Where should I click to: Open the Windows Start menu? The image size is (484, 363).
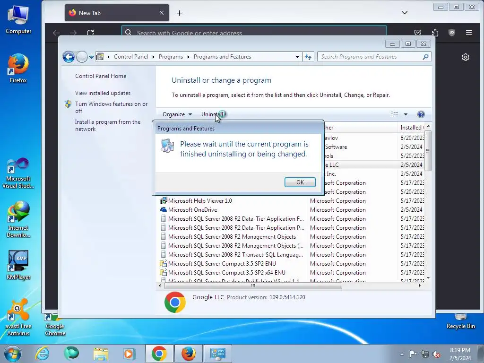13,354
